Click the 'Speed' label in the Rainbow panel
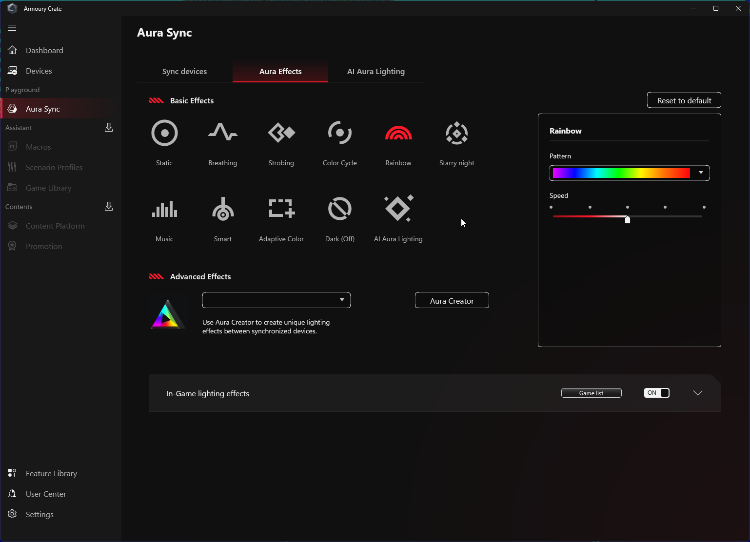The height and width of the screenshot is (542, 750). coord(559,195)
